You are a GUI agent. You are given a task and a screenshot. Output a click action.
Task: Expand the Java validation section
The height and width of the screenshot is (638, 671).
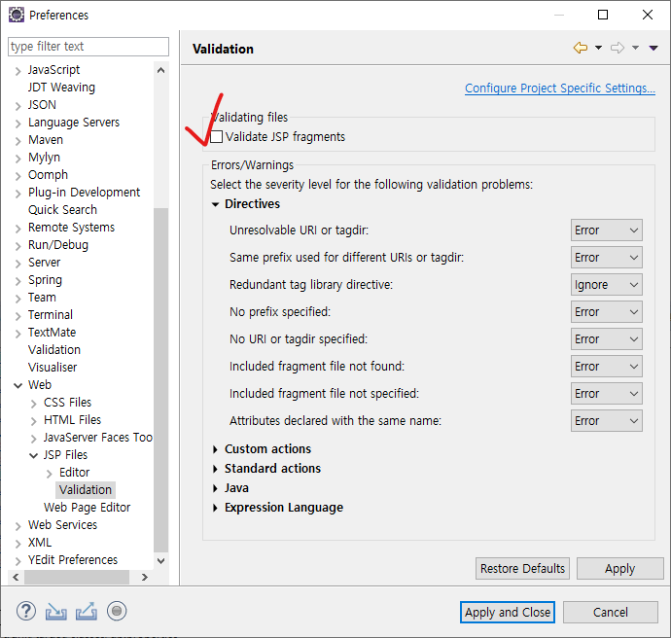coord(215,488)
